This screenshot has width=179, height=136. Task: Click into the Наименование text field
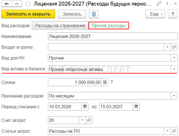point(112,36)
